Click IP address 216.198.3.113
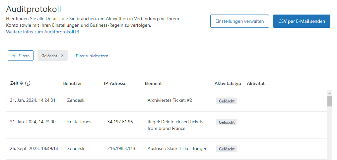This screenshot has height=160, width=337. (121, 148)
